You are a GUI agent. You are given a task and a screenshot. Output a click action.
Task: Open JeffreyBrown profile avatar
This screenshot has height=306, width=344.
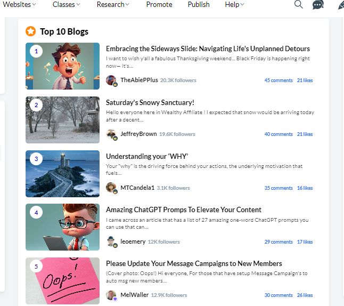click(x=111, y=134)
